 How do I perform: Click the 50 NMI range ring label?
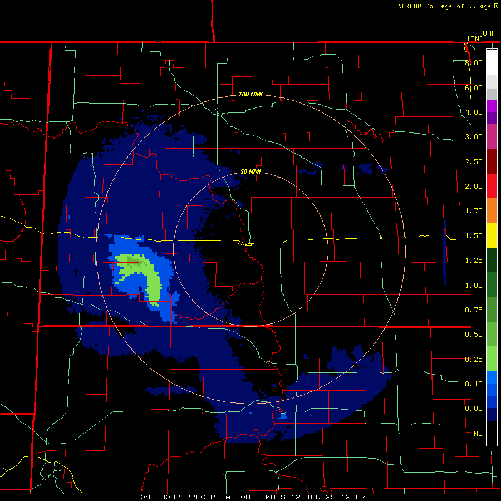point(250,172)
